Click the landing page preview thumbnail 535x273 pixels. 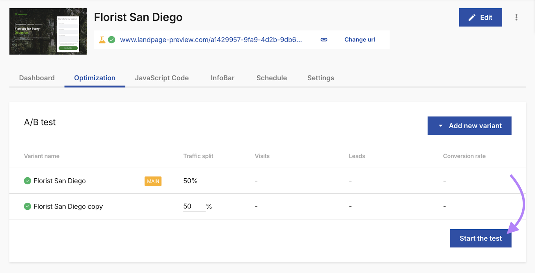(x=48, y=31)
